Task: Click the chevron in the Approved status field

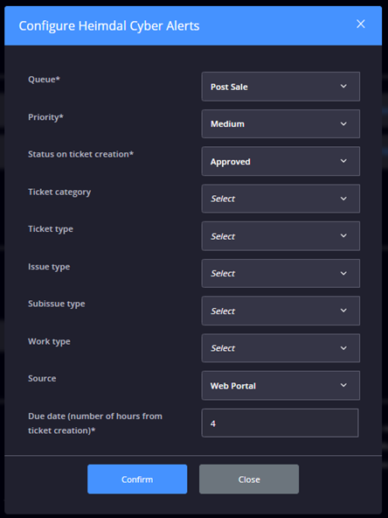Action: click(x=343, y=161)
